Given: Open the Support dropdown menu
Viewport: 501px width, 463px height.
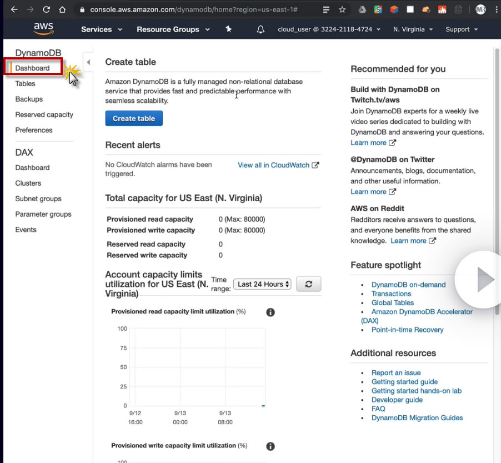Looking at the screenshot, I should (462, 29).
